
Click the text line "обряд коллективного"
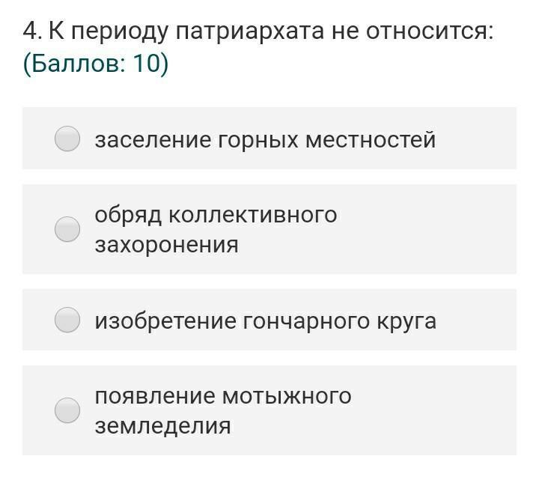pyautogui.click(x=216, y=215)
